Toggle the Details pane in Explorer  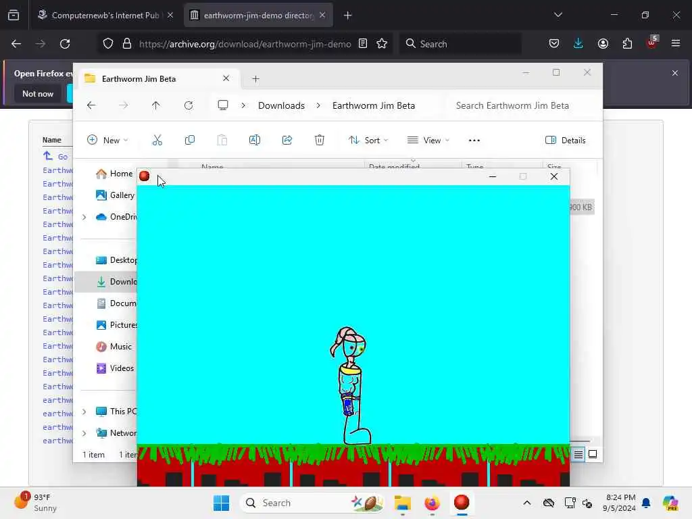tap(566, 141)
